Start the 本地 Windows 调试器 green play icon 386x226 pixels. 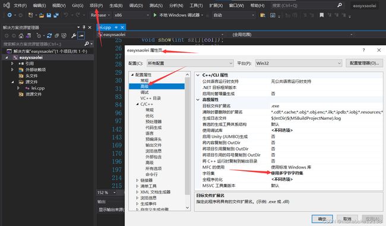(155, 15)
